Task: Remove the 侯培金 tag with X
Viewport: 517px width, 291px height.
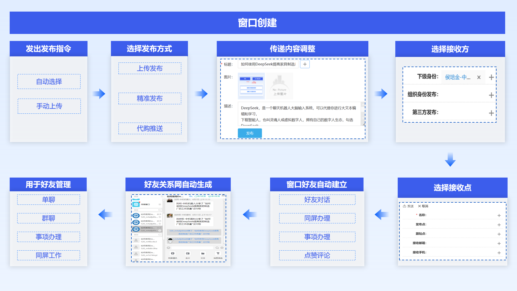Action: click(x=479, y=77)
